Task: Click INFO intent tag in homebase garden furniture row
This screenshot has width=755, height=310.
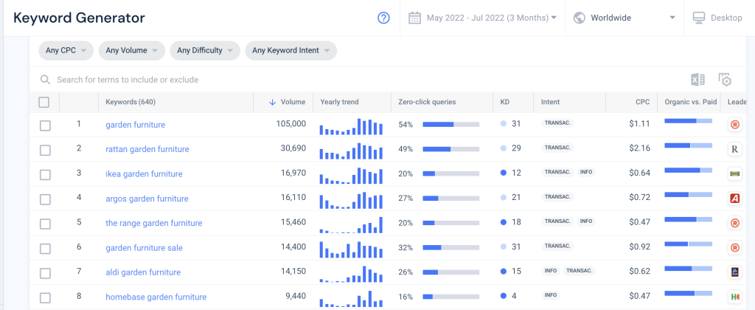Action: (551, 295)
